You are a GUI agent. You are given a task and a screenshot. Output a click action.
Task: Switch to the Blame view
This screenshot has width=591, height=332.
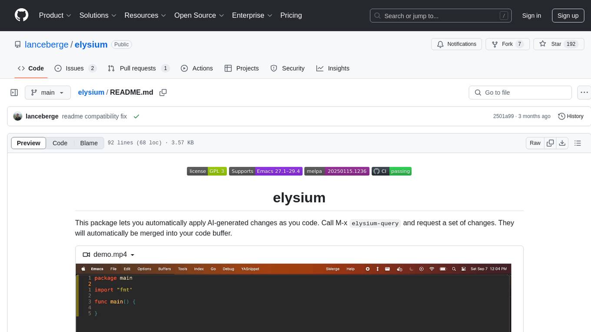point(89,143)
